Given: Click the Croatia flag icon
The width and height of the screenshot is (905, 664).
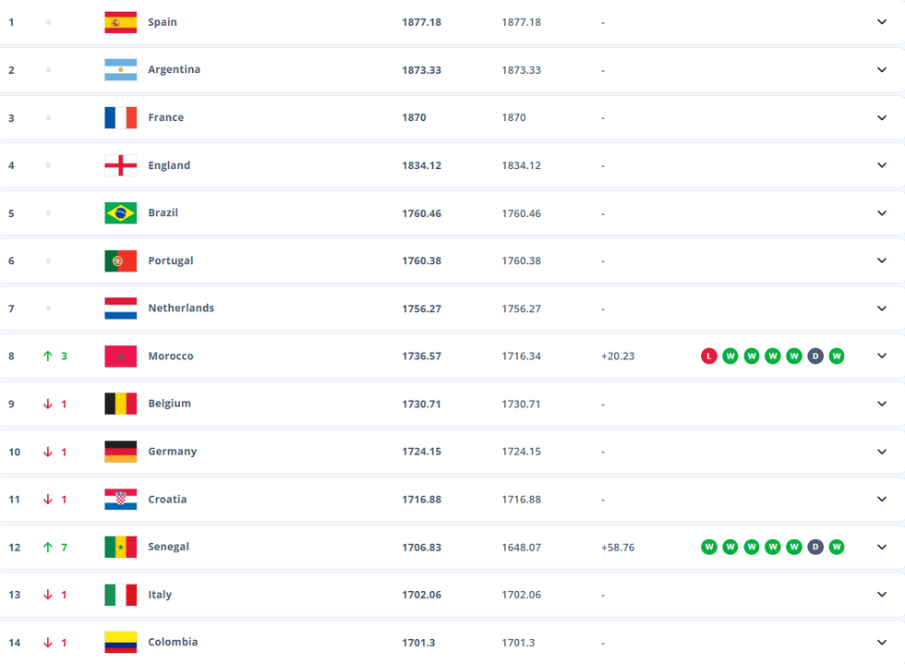Looking at the screenshot, I should coord(120,500).
